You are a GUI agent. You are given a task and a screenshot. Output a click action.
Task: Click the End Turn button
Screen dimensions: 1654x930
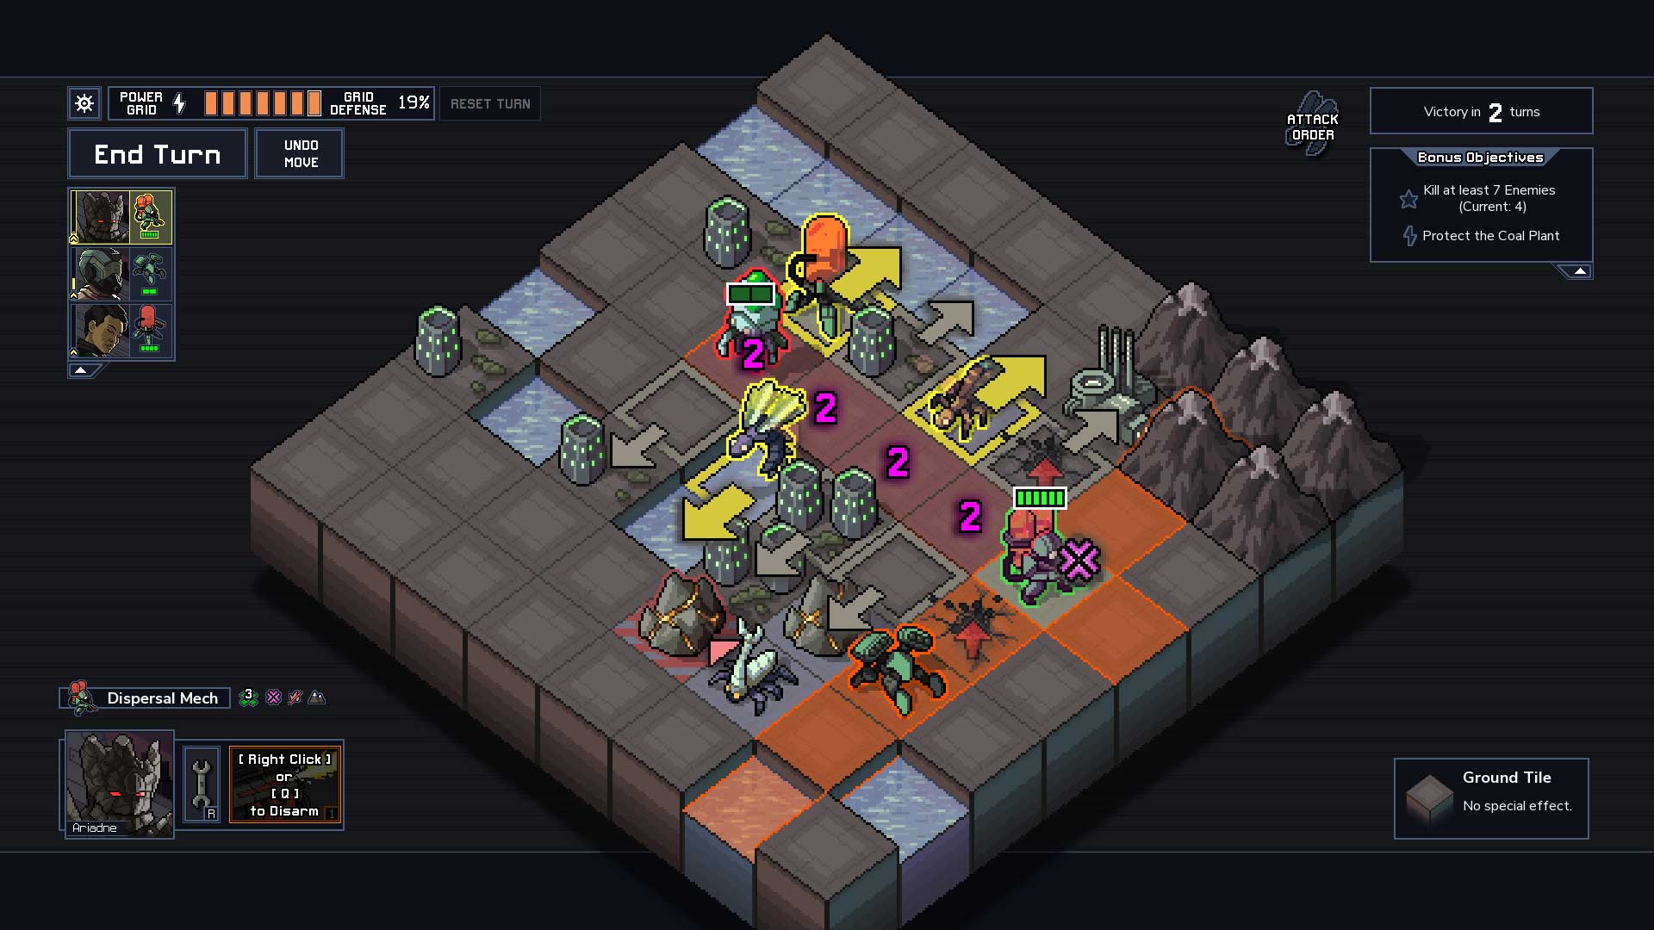(x=158, y=153)
